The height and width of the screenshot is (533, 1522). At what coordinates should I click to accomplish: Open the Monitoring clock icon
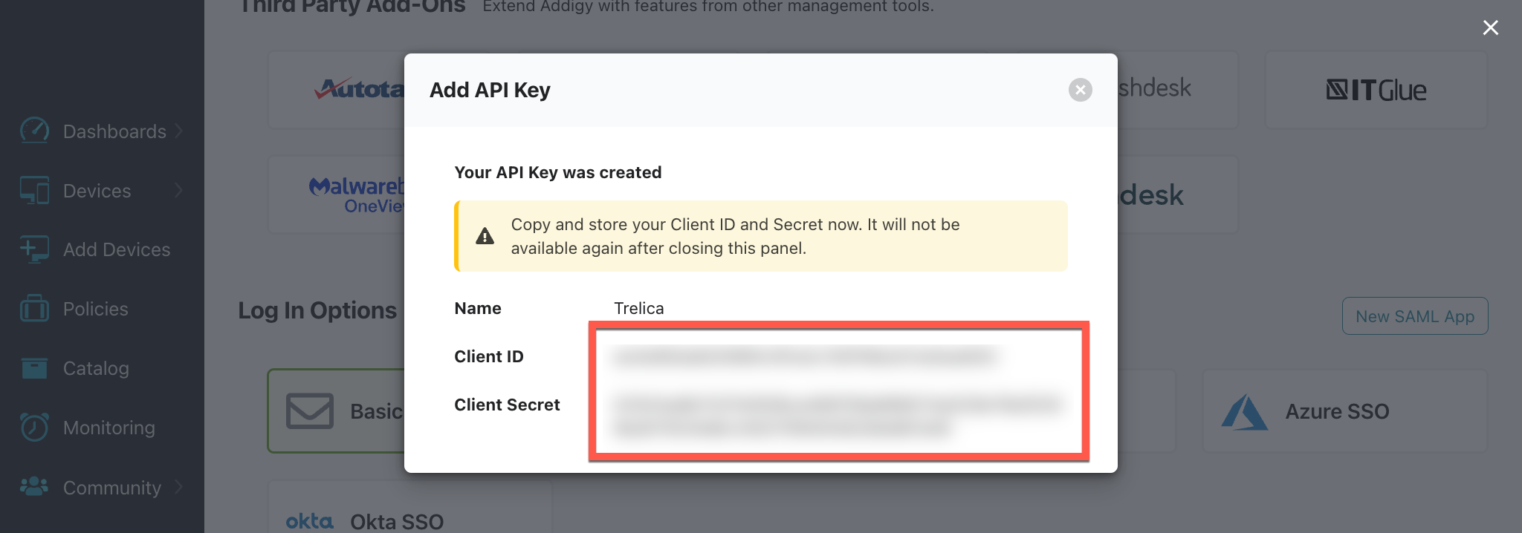[34, 427]
